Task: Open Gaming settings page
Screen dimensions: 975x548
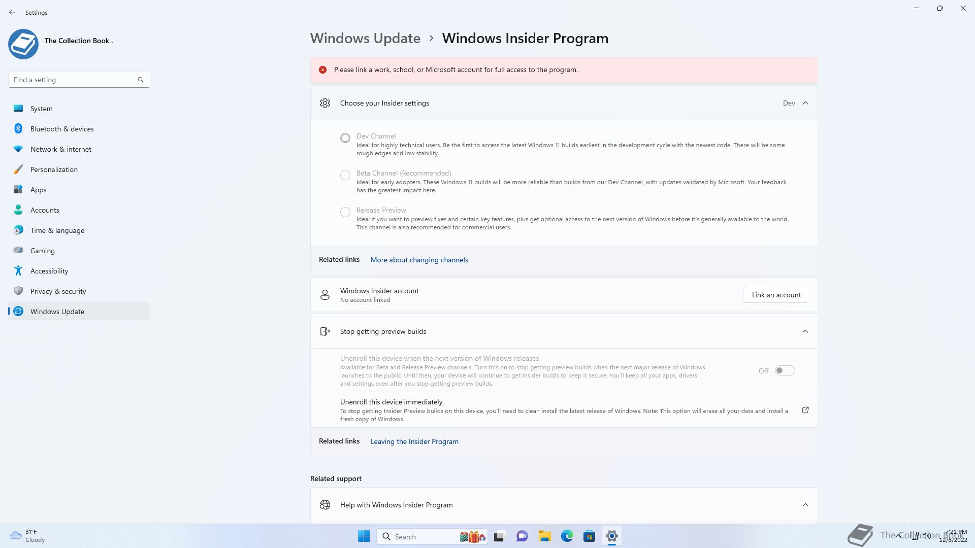Action: click(79, 251)
